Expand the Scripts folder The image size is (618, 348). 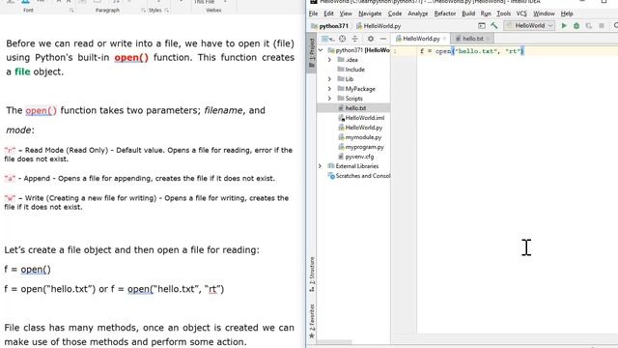click(x=329, y=99)
